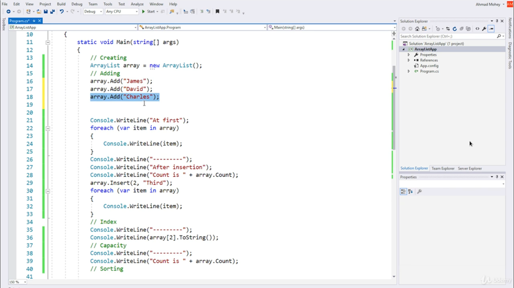Open the Build menu
Screen dimensions: 514x288
click(x=61, y=4)
